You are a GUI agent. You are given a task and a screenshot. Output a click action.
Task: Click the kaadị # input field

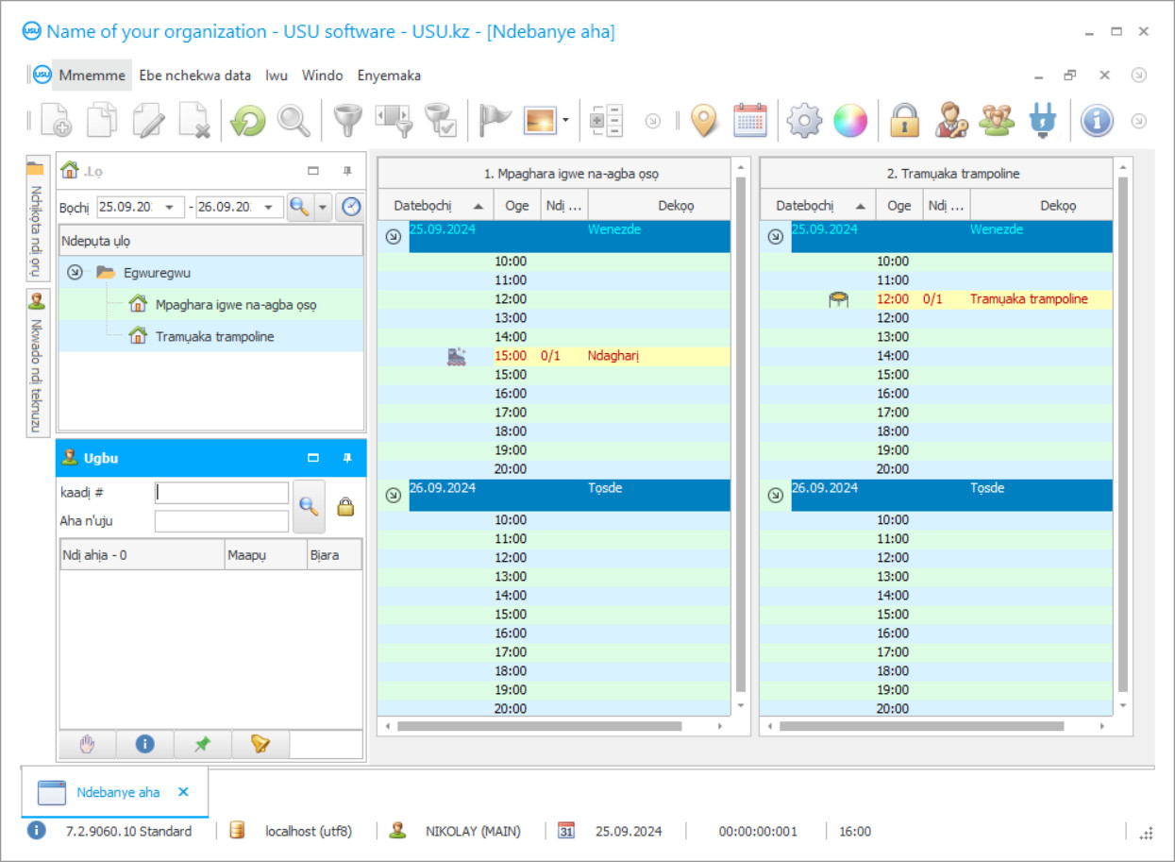tap(222, 493)
